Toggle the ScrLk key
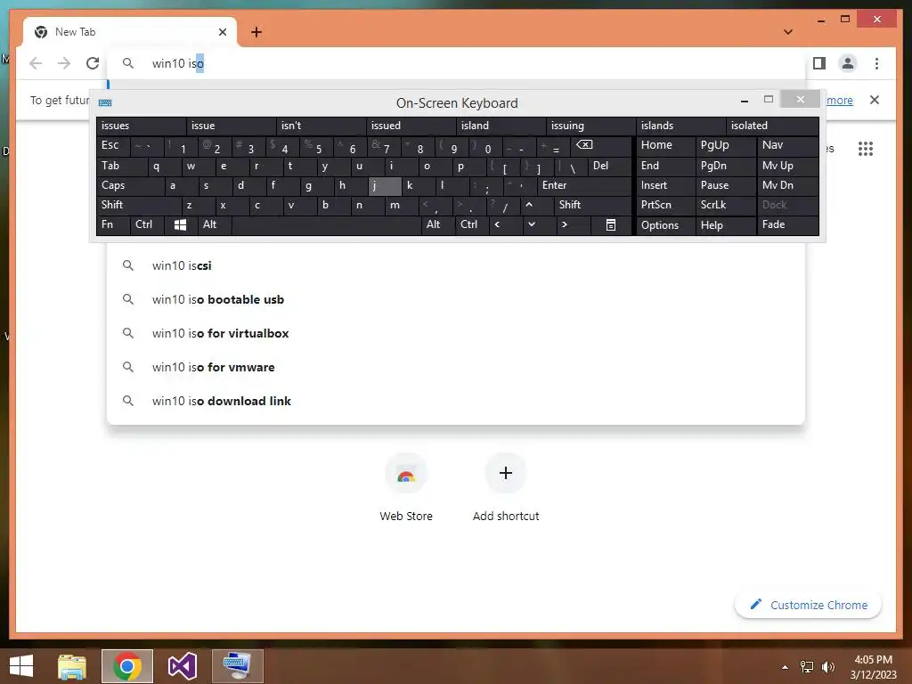The height and width of the screenshot is (684, 912). 726,205
